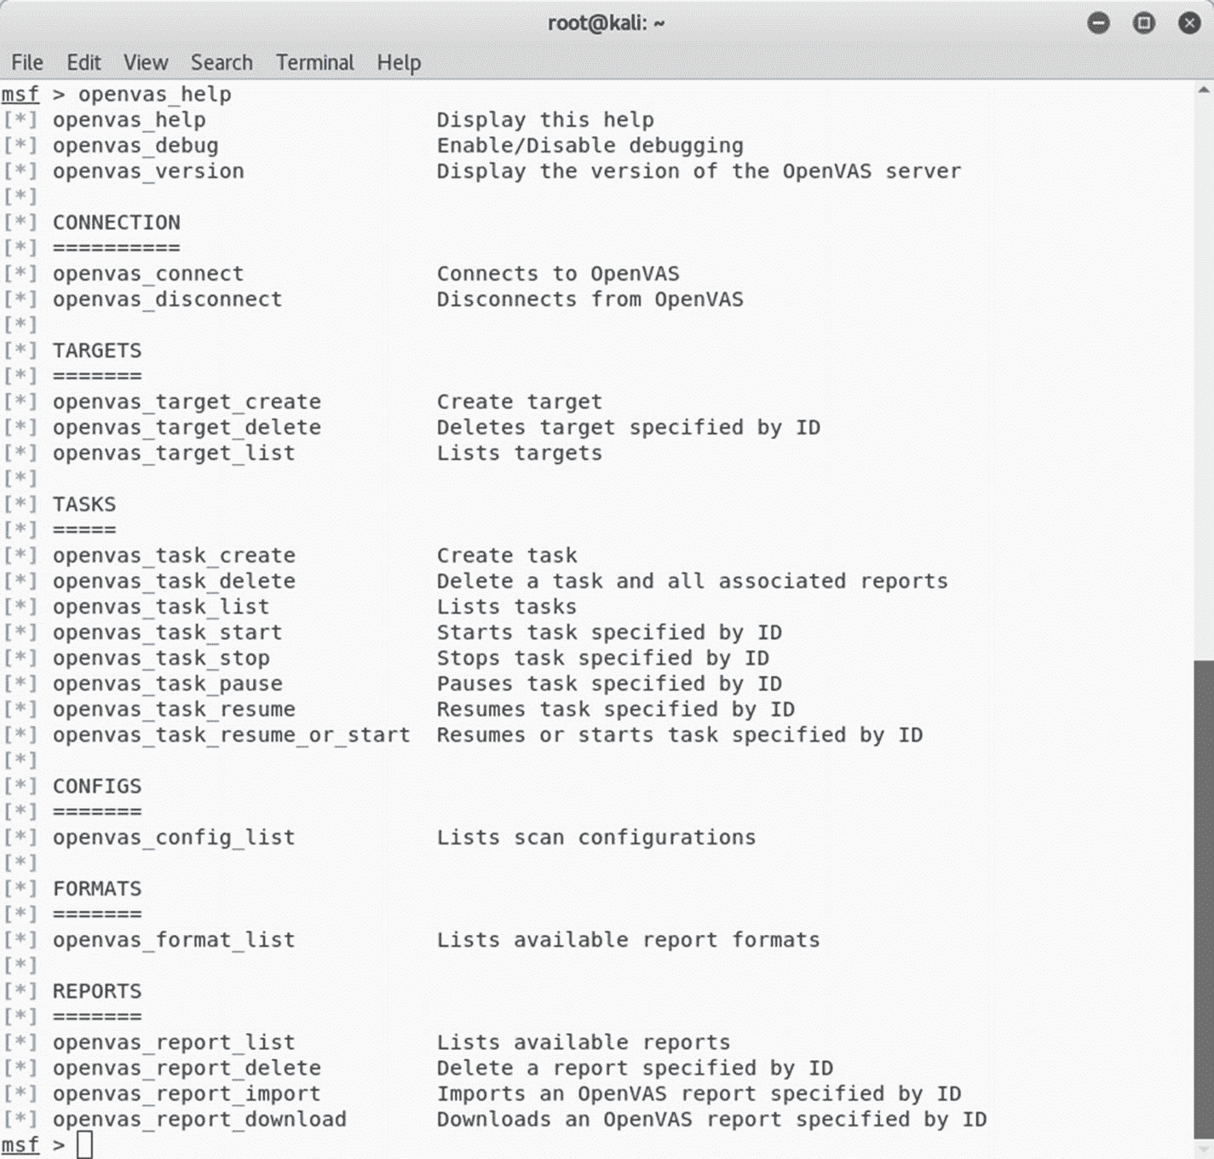Click 'Pauses task specified by ID' description
The image size is (1214, 1159).
609,683
